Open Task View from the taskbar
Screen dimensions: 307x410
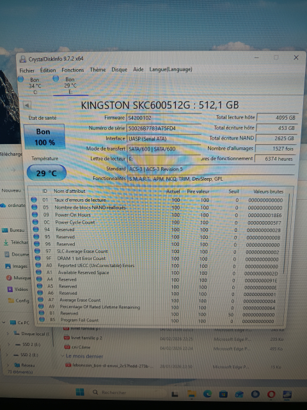pos(175,394)
